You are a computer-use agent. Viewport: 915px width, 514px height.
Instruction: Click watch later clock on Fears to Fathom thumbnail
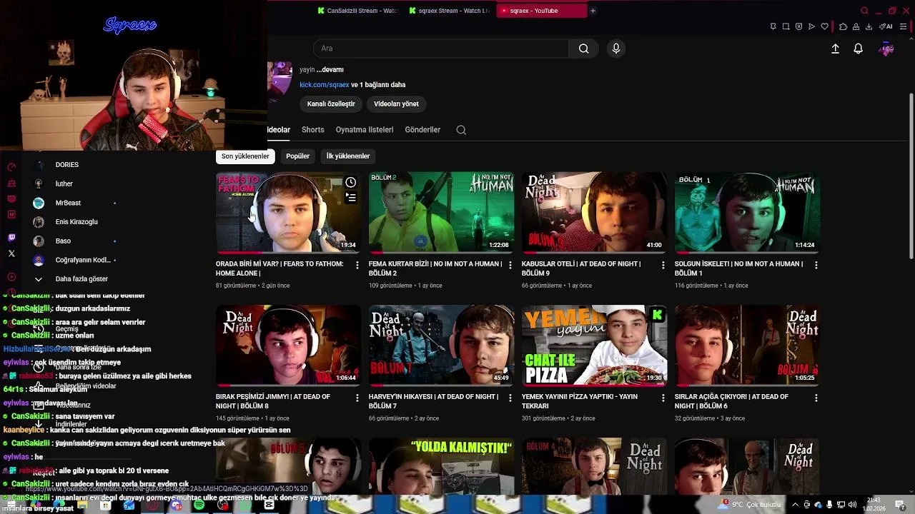point(350,183)
